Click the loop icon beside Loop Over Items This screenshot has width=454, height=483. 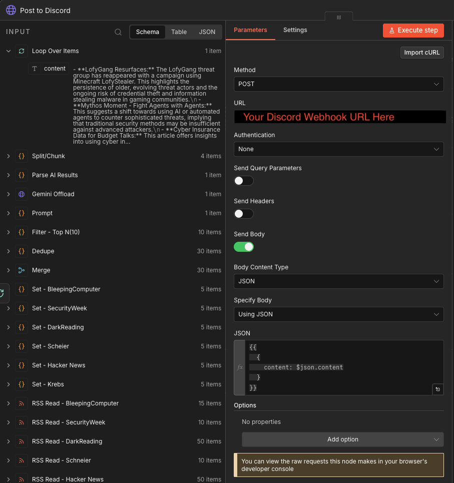[21, 51]
